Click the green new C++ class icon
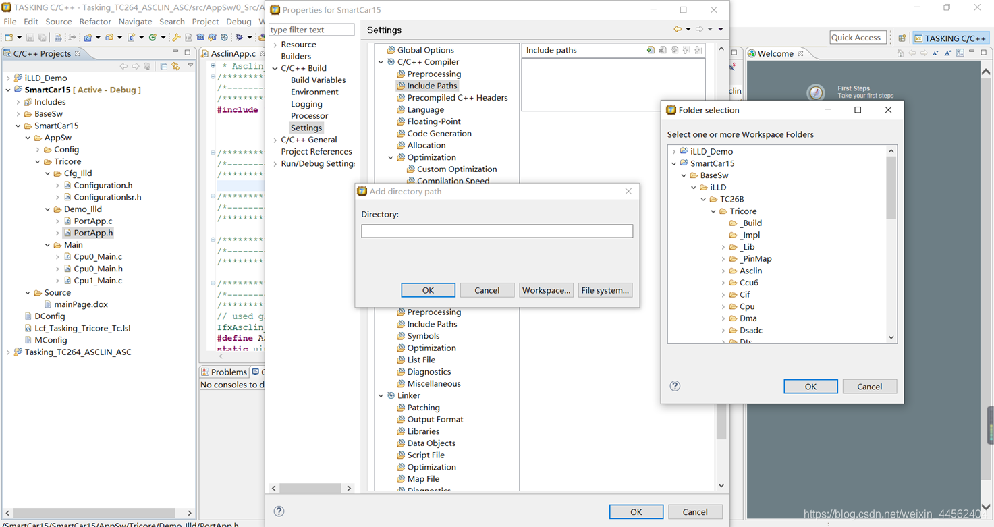 153,38
